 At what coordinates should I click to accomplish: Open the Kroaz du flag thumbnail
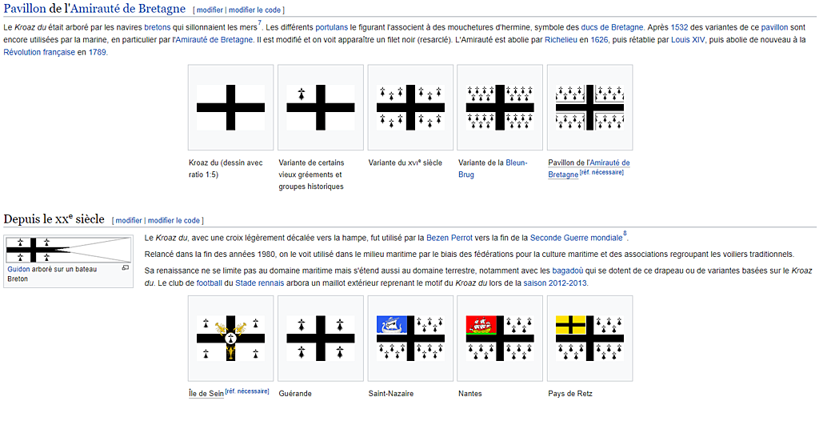click(x=230, y=107)
